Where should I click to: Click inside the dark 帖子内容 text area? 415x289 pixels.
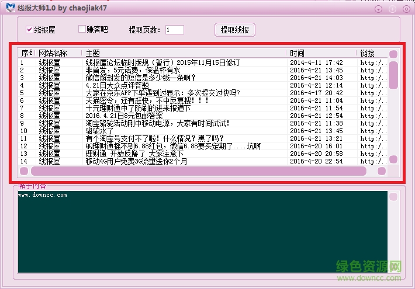coord(202,232)
